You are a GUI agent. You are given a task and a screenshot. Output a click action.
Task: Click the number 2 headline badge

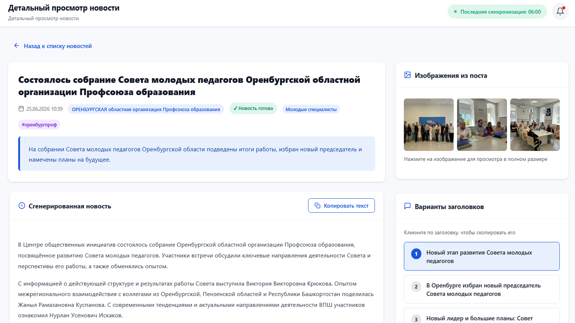tap(416, 287)
